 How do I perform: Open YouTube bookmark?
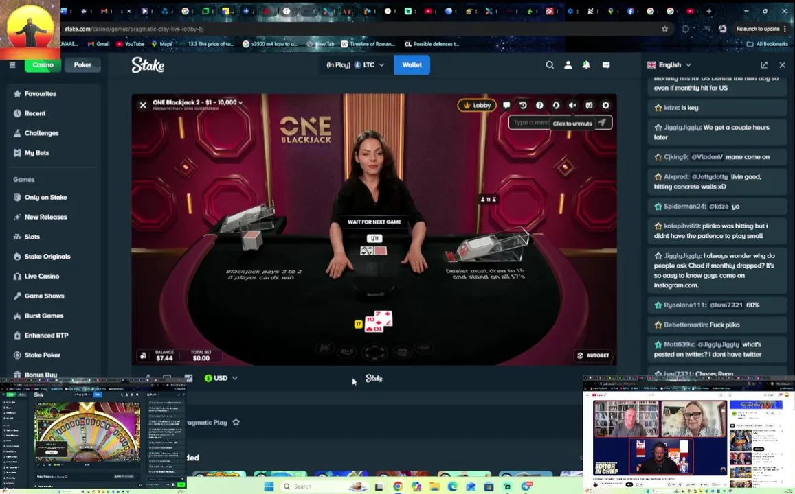(131, 44)
